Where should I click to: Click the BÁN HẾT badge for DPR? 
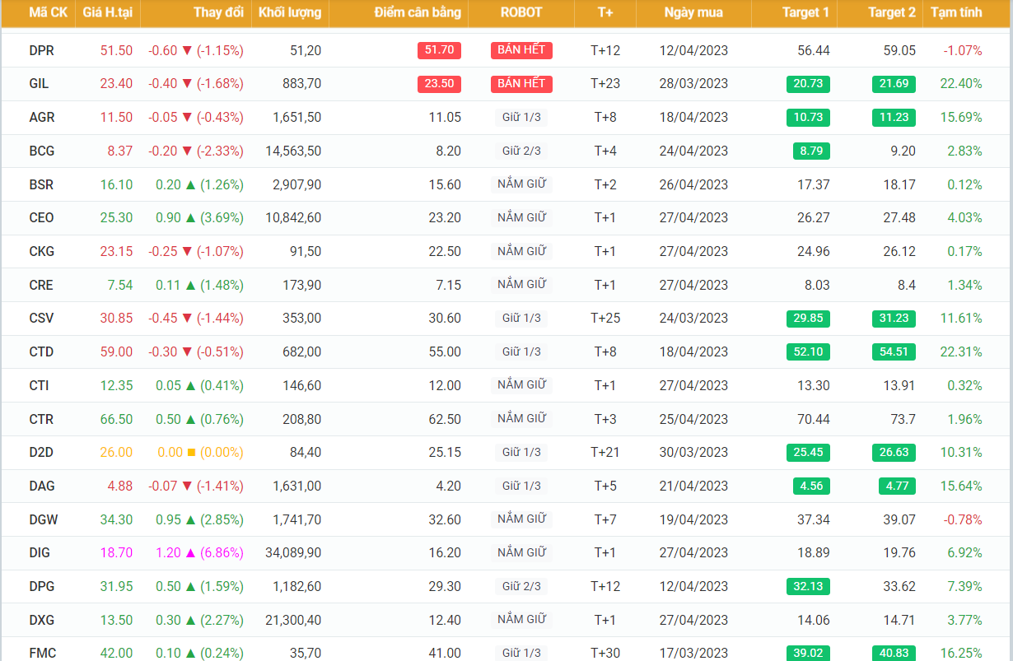[521, 50]
